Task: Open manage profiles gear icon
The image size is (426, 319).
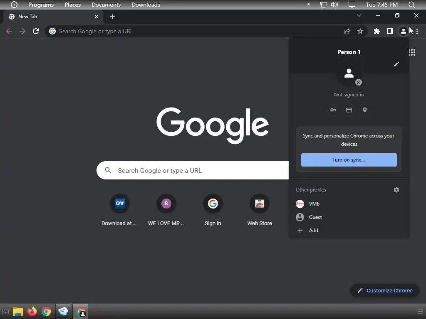Action: (396, 190)
